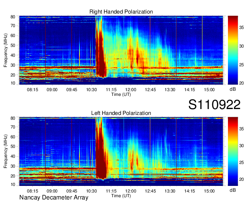The image size is (248, 202).
Task: Click the 40 MHz tick on Right Handed frequency axis
Action: [x=13, y=55]
